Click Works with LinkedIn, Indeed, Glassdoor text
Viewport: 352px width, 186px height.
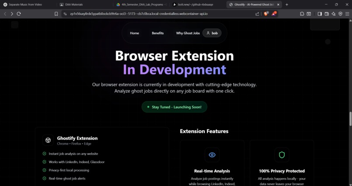coord(76,162)
